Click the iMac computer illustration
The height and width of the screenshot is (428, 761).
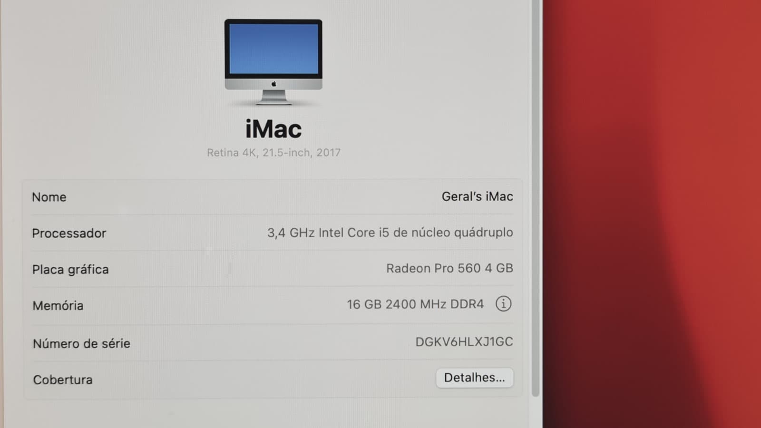[x=273, y=62]
